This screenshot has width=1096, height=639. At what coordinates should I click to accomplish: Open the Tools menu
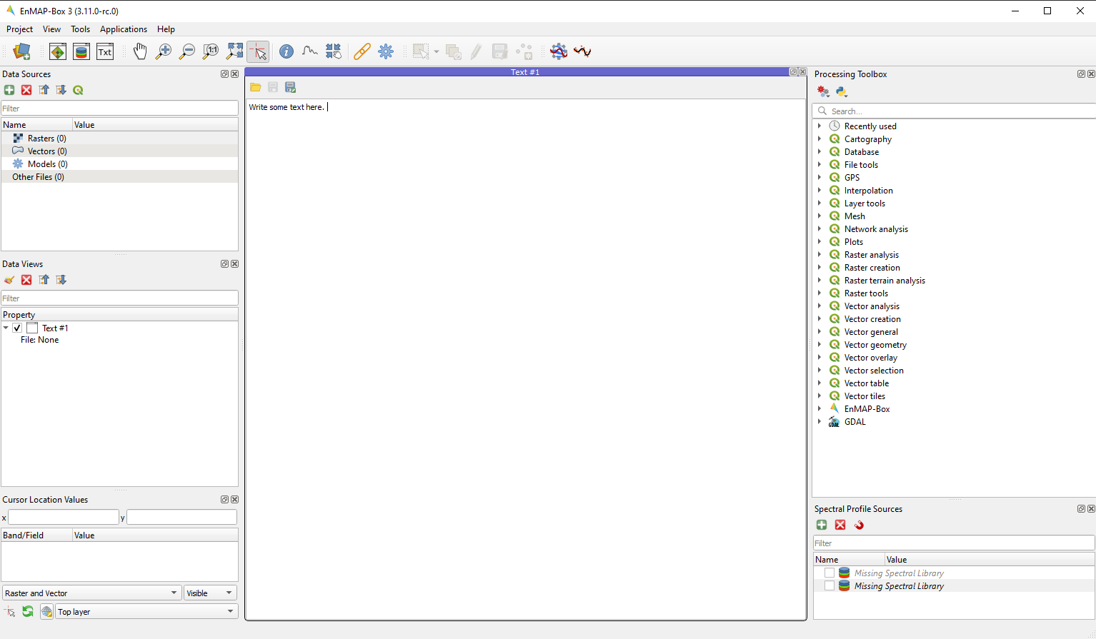pos(80,29)
